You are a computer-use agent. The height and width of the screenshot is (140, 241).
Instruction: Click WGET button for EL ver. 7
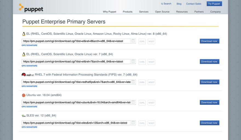click(x=151, y=62)
